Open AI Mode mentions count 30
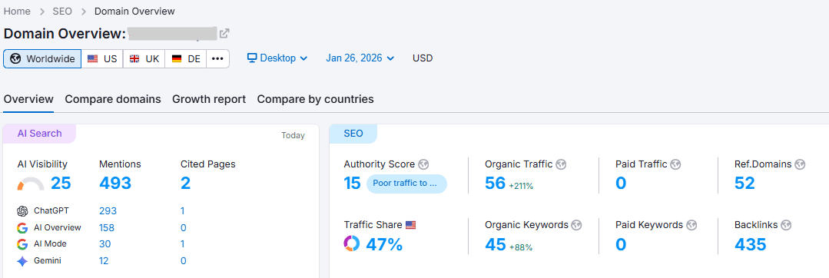 (x=104, y=244)
